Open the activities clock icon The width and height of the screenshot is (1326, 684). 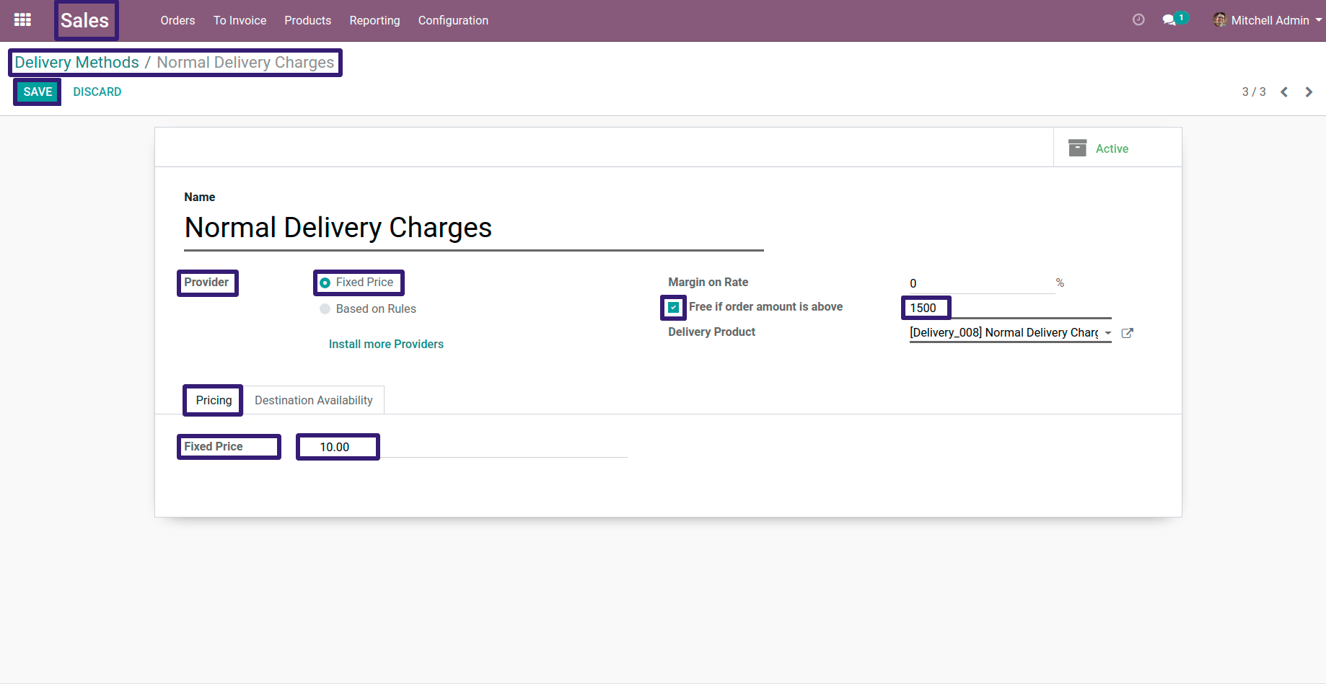point(1138,20)
